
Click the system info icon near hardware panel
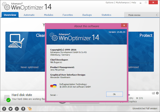coord(157,93)
